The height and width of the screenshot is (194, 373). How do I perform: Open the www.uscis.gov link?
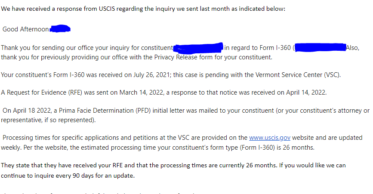(269, 138)
